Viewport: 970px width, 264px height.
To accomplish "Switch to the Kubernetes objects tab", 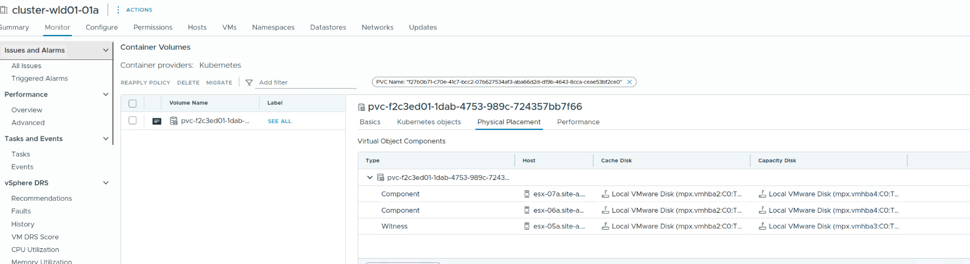I will [x=429, y=122].
